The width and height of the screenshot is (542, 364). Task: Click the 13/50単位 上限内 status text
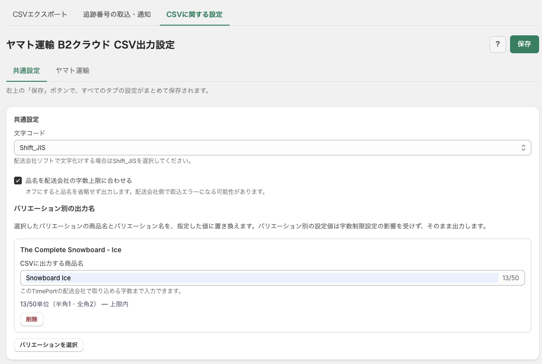pyautogui.click(x=74, y=304)
